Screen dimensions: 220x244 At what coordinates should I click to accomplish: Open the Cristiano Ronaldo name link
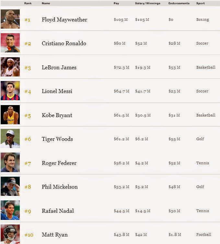pyautogui.click(x=64, y=43)
